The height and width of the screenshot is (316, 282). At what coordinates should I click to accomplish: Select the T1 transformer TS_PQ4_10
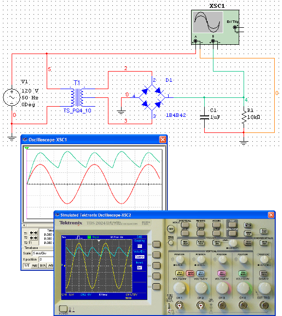click(77, 97)
